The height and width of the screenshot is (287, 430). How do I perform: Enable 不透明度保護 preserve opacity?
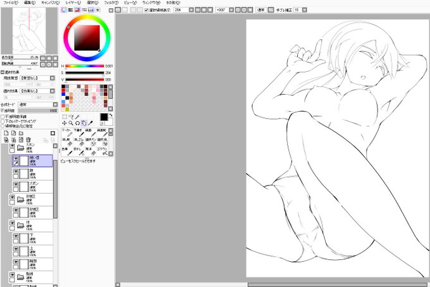pos(3,117)
